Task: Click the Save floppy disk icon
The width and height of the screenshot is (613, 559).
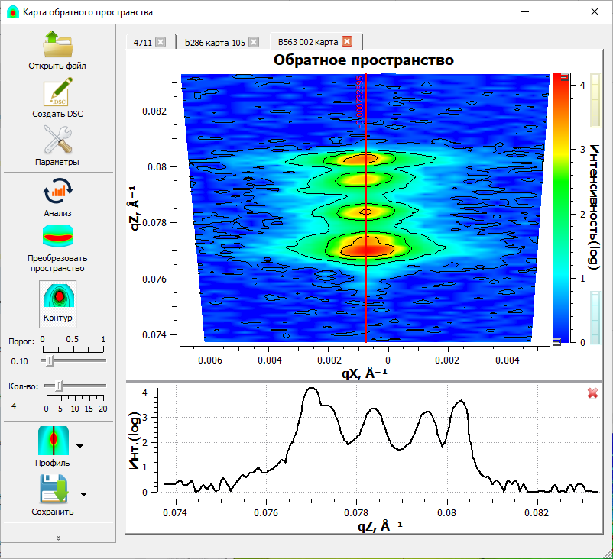Action: coord(53,490)
